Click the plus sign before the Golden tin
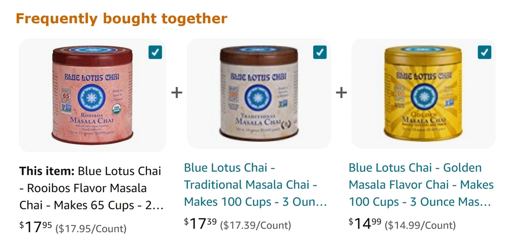 coord(341,93)
